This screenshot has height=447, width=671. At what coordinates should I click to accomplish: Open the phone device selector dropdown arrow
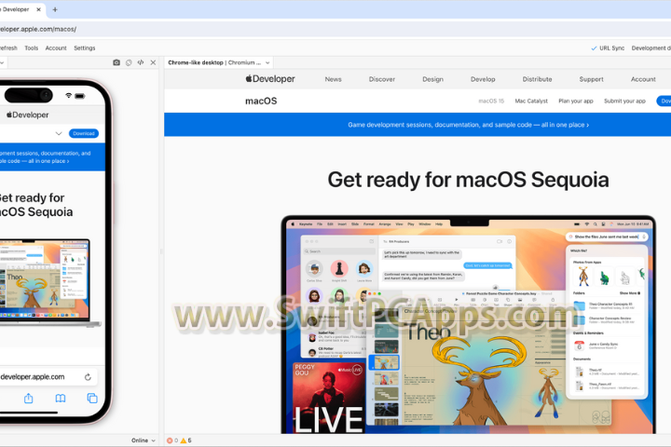(2, 62)
